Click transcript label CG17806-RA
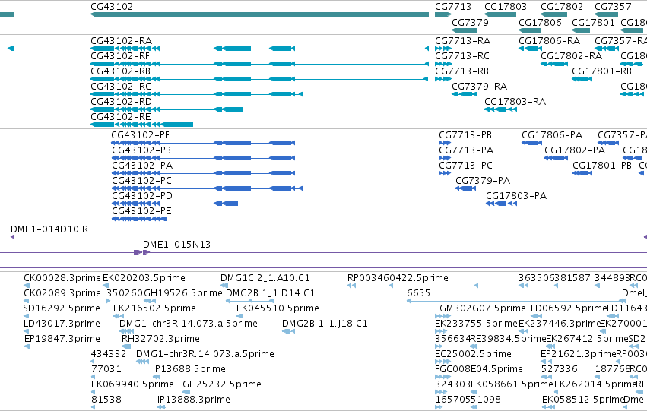Viewport: 647px width, 411px height. [x=549, y=41]
